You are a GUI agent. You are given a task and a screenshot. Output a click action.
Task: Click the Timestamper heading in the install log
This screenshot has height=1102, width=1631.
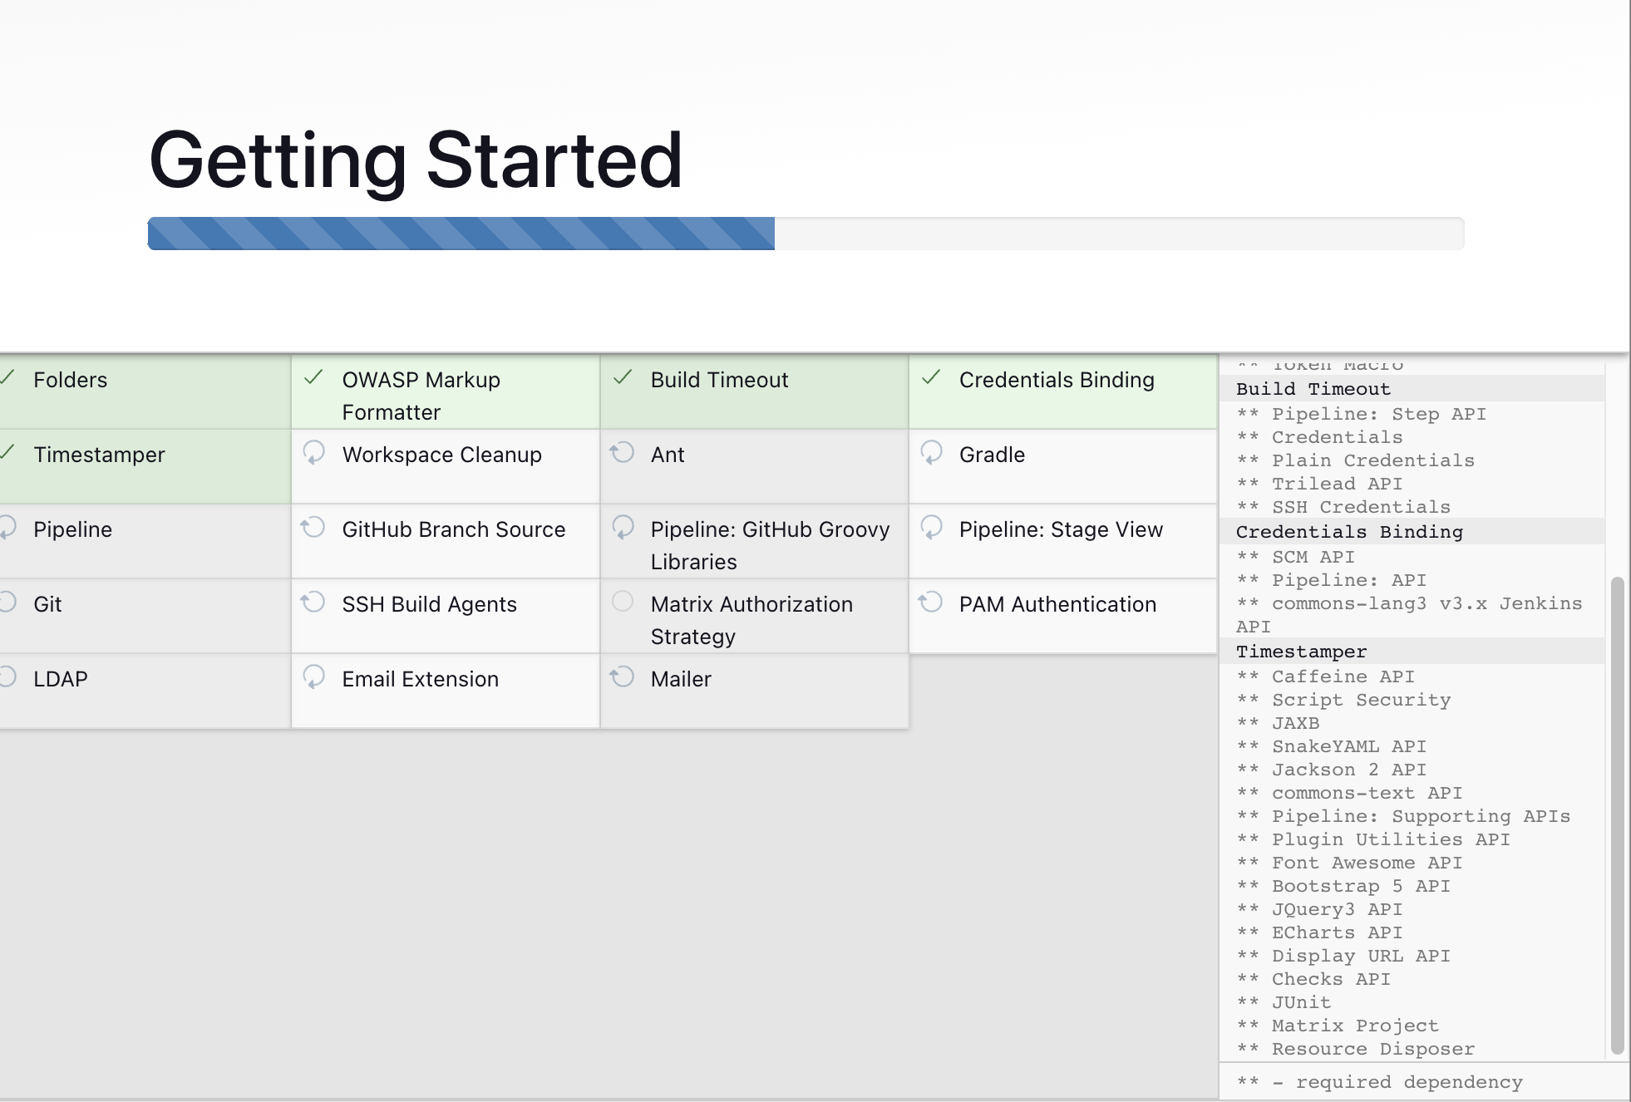[x=1301, y=652]
